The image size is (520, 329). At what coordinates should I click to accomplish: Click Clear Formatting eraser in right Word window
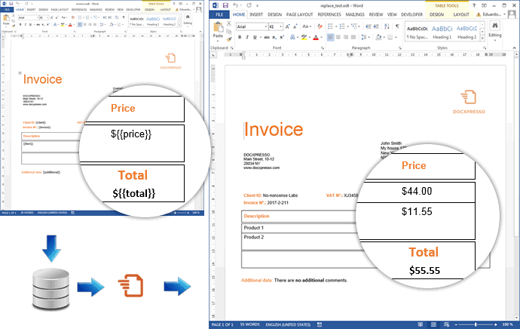[320, 26]
